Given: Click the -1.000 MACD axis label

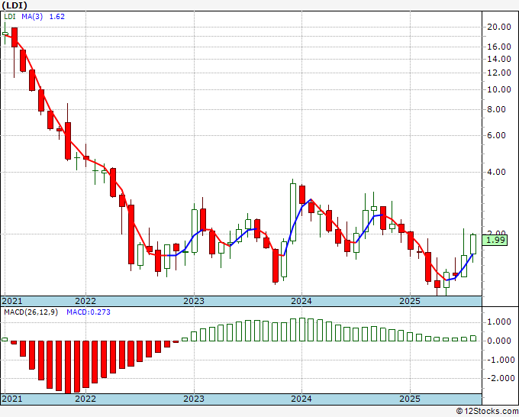Looking at the screenshot, I should coord(499,360).
